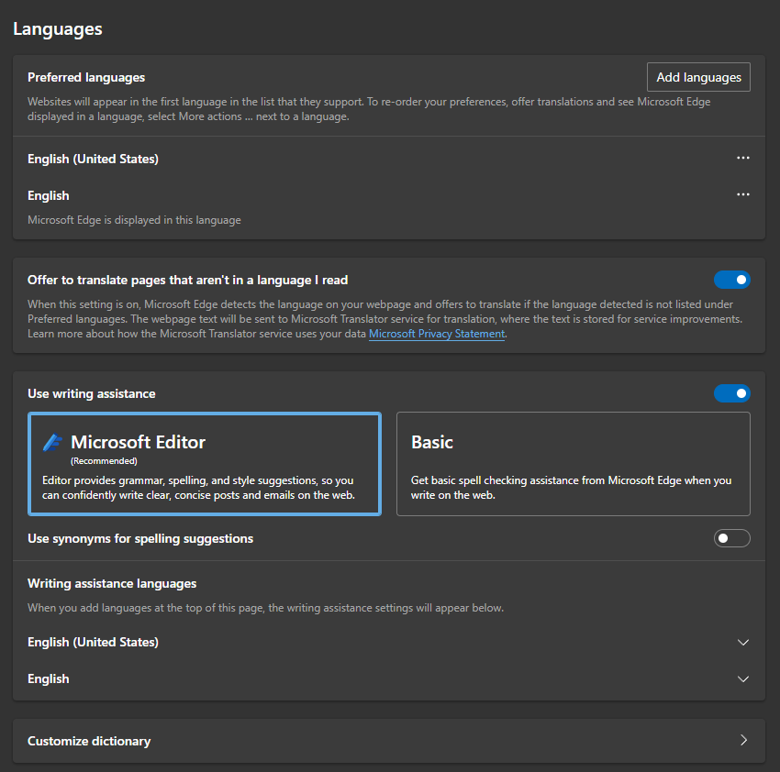Select the English (United States) preferred language row
The width and height of the screenshot is (780, 772).
point(388,159)
